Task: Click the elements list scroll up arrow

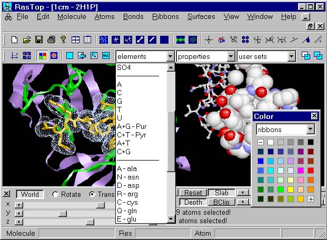Action: 171,67
